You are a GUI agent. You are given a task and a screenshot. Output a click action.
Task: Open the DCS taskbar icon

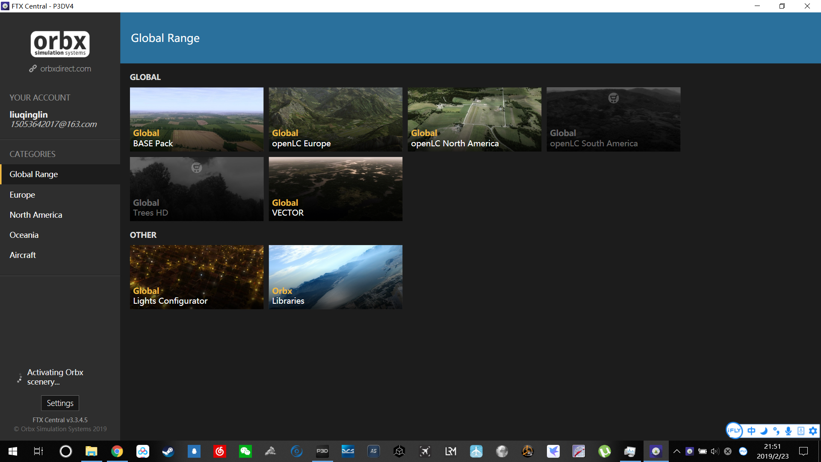point(348,451)
